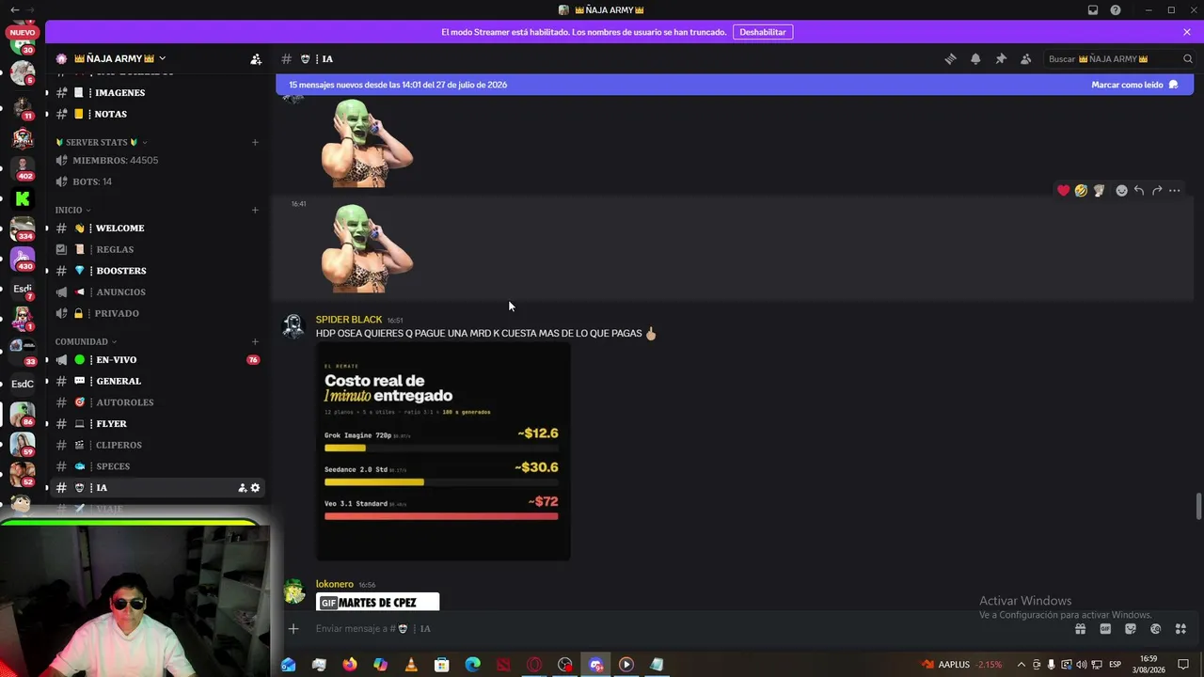
Task: Open the BOOSTERS channel
Action: (x=157, y=271)
